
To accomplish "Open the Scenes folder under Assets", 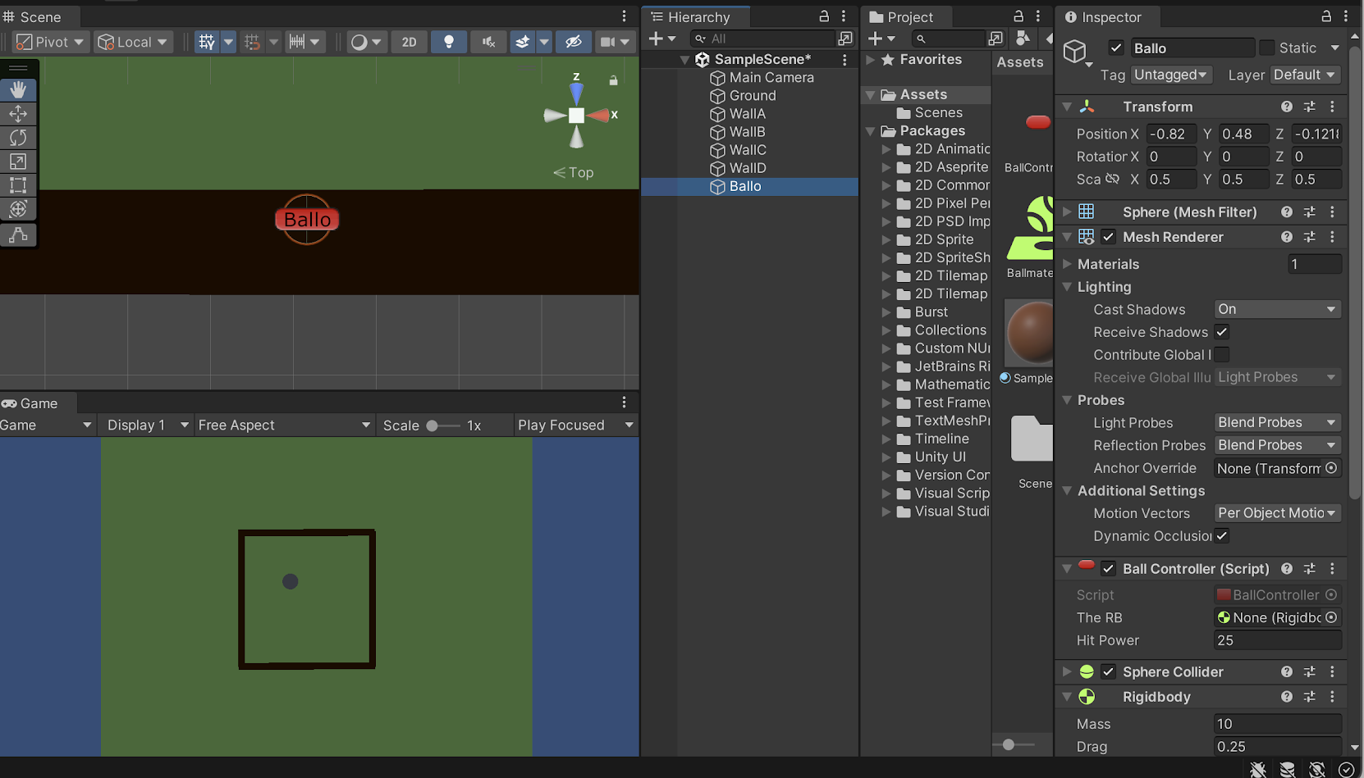I will click(938, 113).
